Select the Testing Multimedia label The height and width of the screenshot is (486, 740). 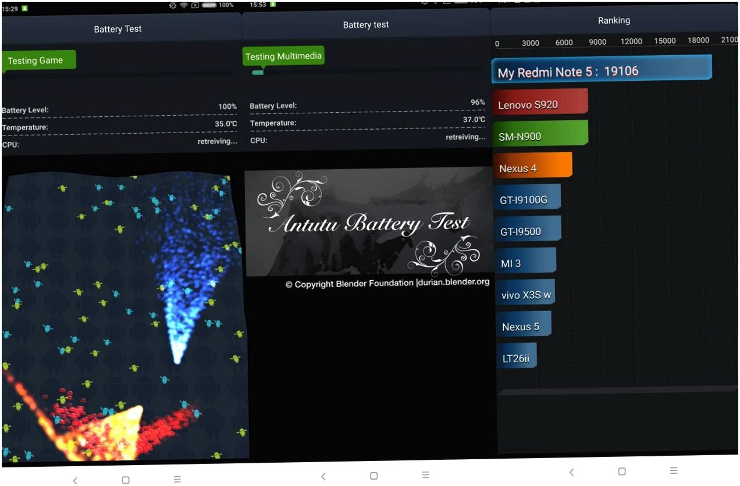click(283, 56)
